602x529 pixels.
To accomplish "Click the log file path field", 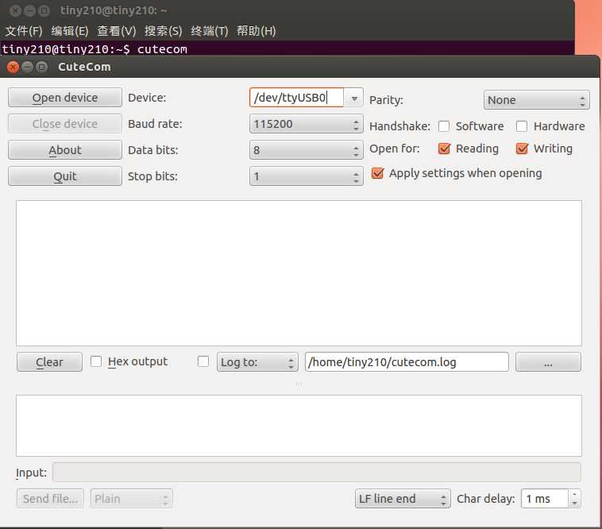I will tap(407, 362).
